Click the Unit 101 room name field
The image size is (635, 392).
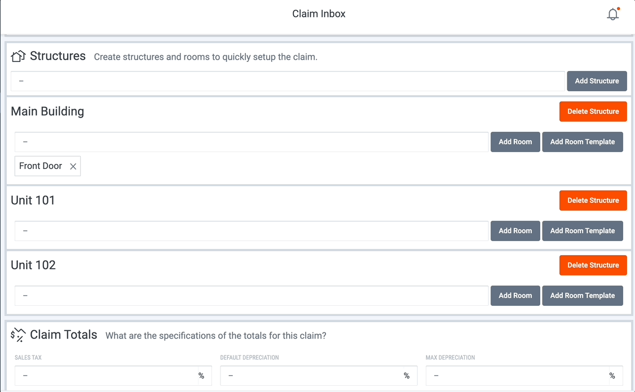click(252, 230)
